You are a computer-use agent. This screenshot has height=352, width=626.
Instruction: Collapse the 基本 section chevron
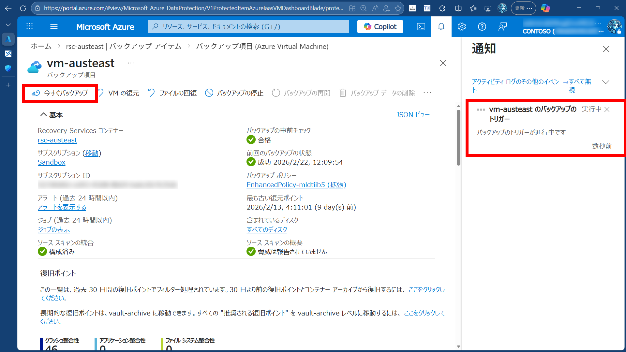43,114
